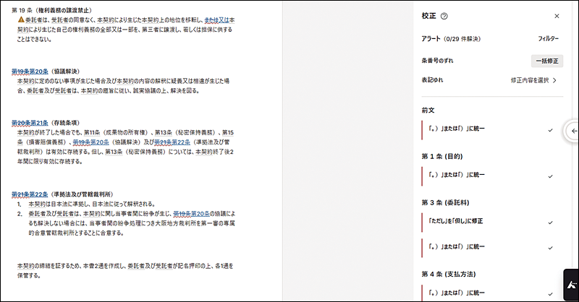
Task: Accept the 第4条 bracket unification checkmark
Action: [x=551, y=293]
